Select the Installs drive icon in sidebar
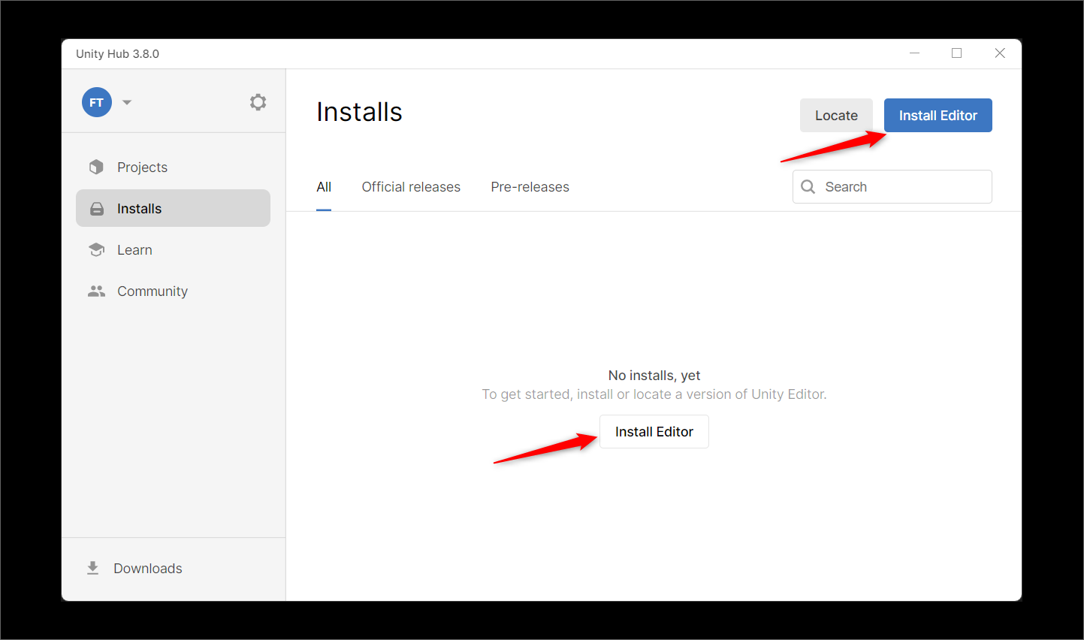This screenshot has width=1084, height=640. [x=97, y=209]
